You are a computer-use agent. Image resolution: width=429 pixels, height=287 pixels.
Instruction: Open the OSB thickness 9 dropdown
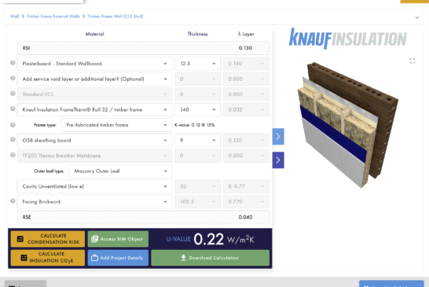(198, 140)
